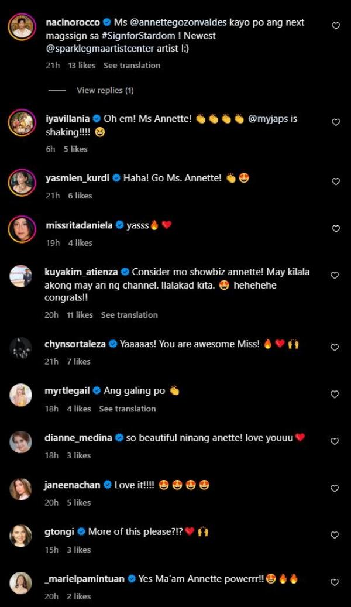Tap the heart beside chynsortaleza's comment
The height and width of the screenshot is (607, 351).
[335, 348]
